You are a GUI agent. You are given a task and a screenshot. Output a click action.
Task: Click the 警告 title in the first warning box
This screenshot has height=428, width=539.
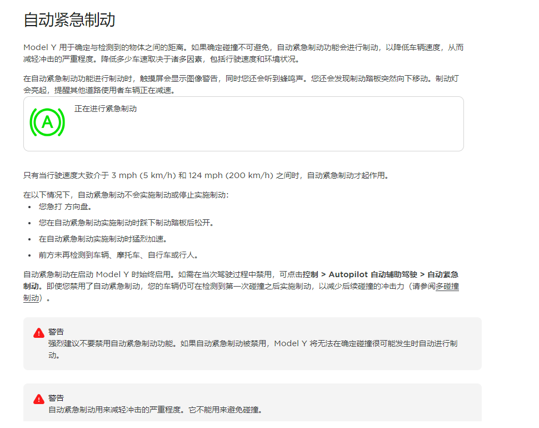pyautogui.click(x=56, y=332)
